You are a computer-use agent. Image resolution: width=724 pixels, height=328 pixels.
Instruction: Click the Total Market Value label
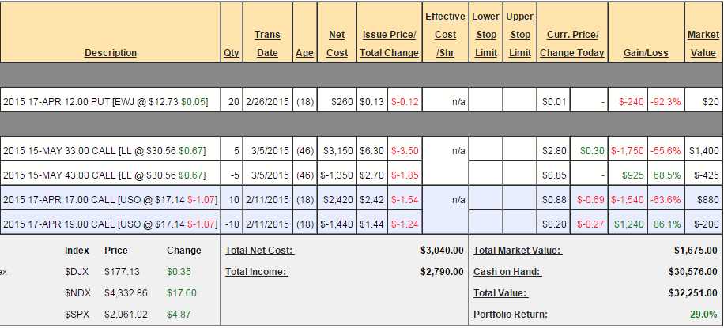point(517,251)
